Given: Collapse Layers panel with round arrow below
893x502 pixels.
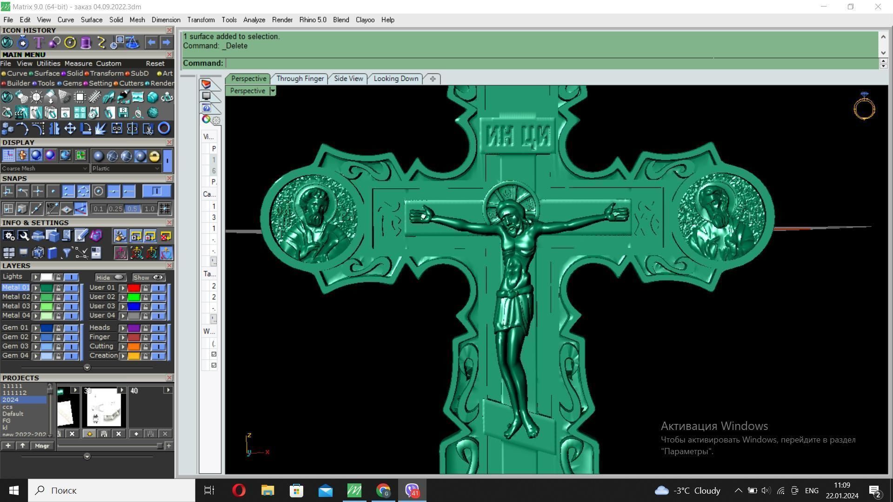Looking at the screenshot, I should pos(87,368).
